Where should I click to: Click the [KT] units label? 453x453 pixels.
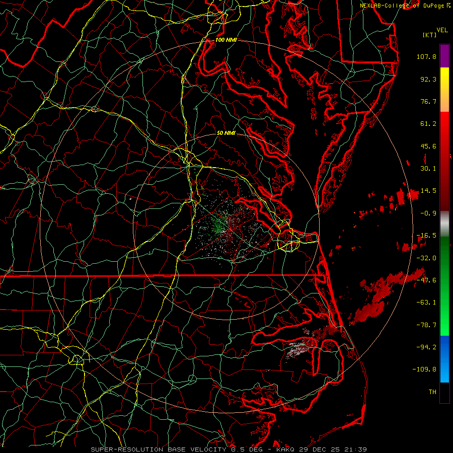[x=430, y=35]
